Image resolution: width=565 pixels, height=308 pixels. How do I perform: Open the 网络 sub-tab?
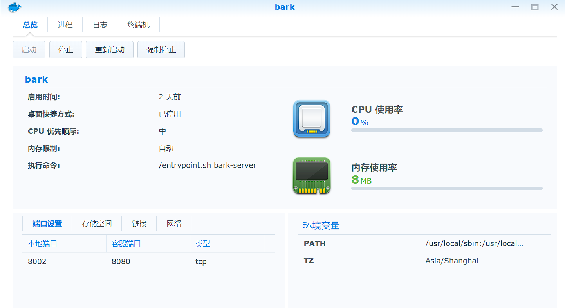(x=173, y=223)
